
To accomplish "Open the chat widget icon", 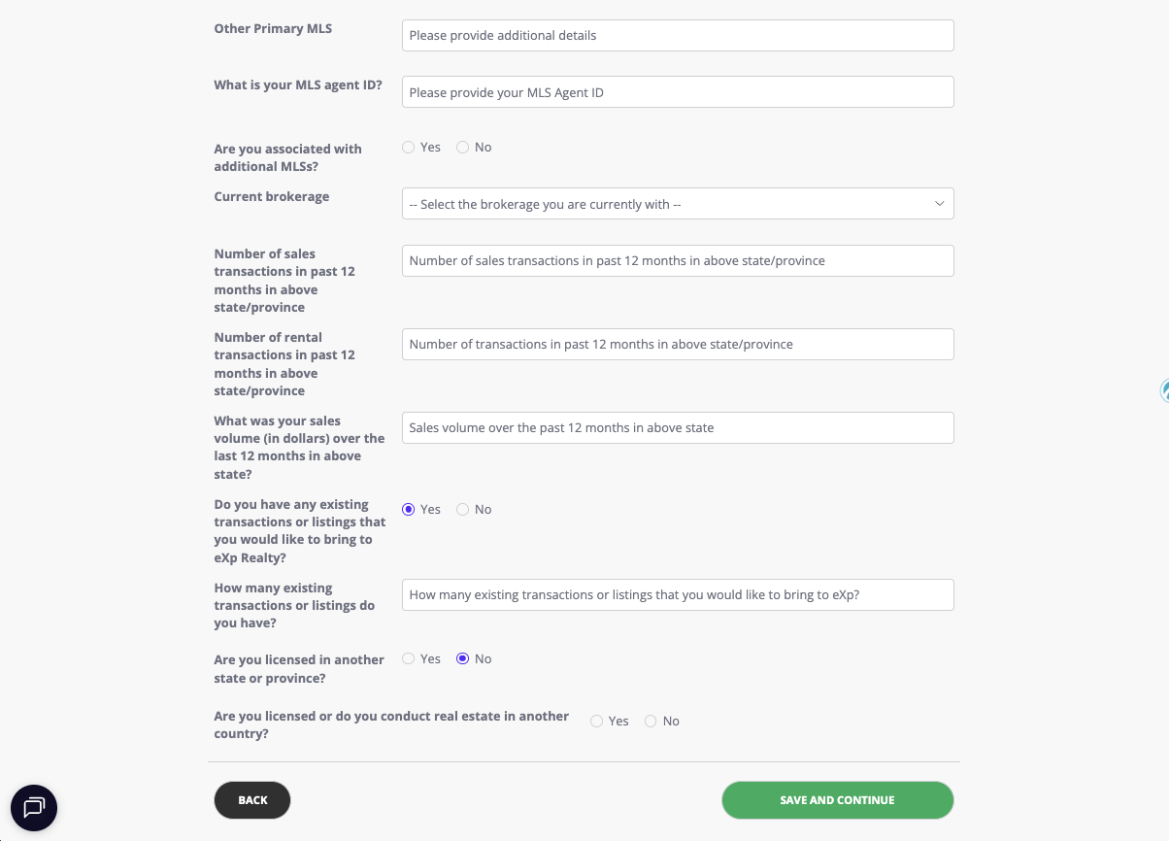I will [x=34, y=807].
